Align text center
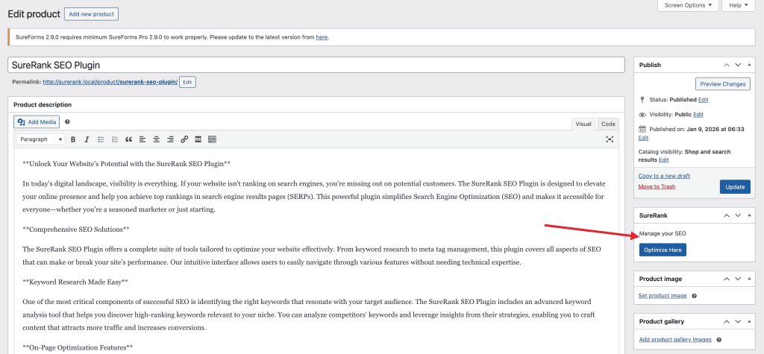This screenshot has width=764, height=354. click(x=157, y=139)
